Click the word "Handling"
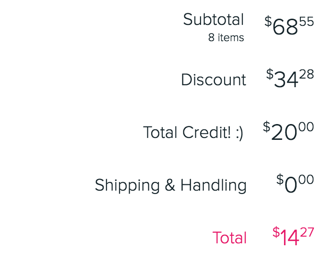This screenshot has height=274, width=332. (213, 186)
